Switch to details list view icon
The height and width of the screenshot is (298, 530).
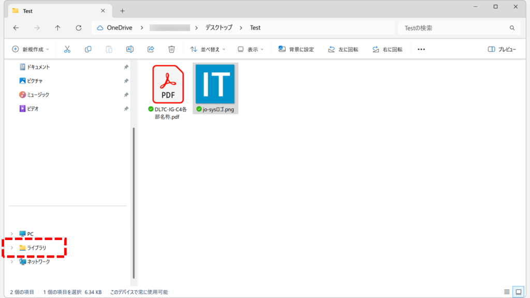pyautogui.click(x=507, y=292)
